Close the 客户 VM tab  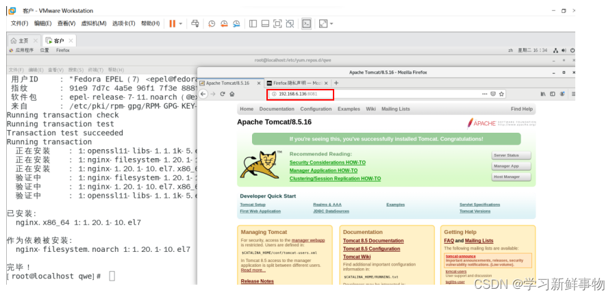pyautogui.click(x=71, y=41)
